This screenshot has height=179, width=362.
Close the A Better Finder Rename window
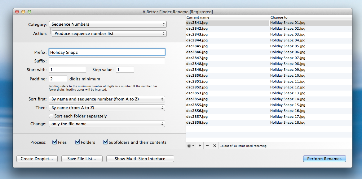click(x=17, y=12)
